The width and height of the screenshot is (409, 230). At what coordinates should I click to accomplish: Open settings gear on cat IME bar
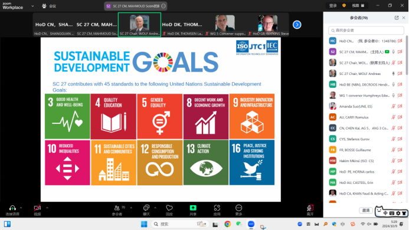point(398,213)
